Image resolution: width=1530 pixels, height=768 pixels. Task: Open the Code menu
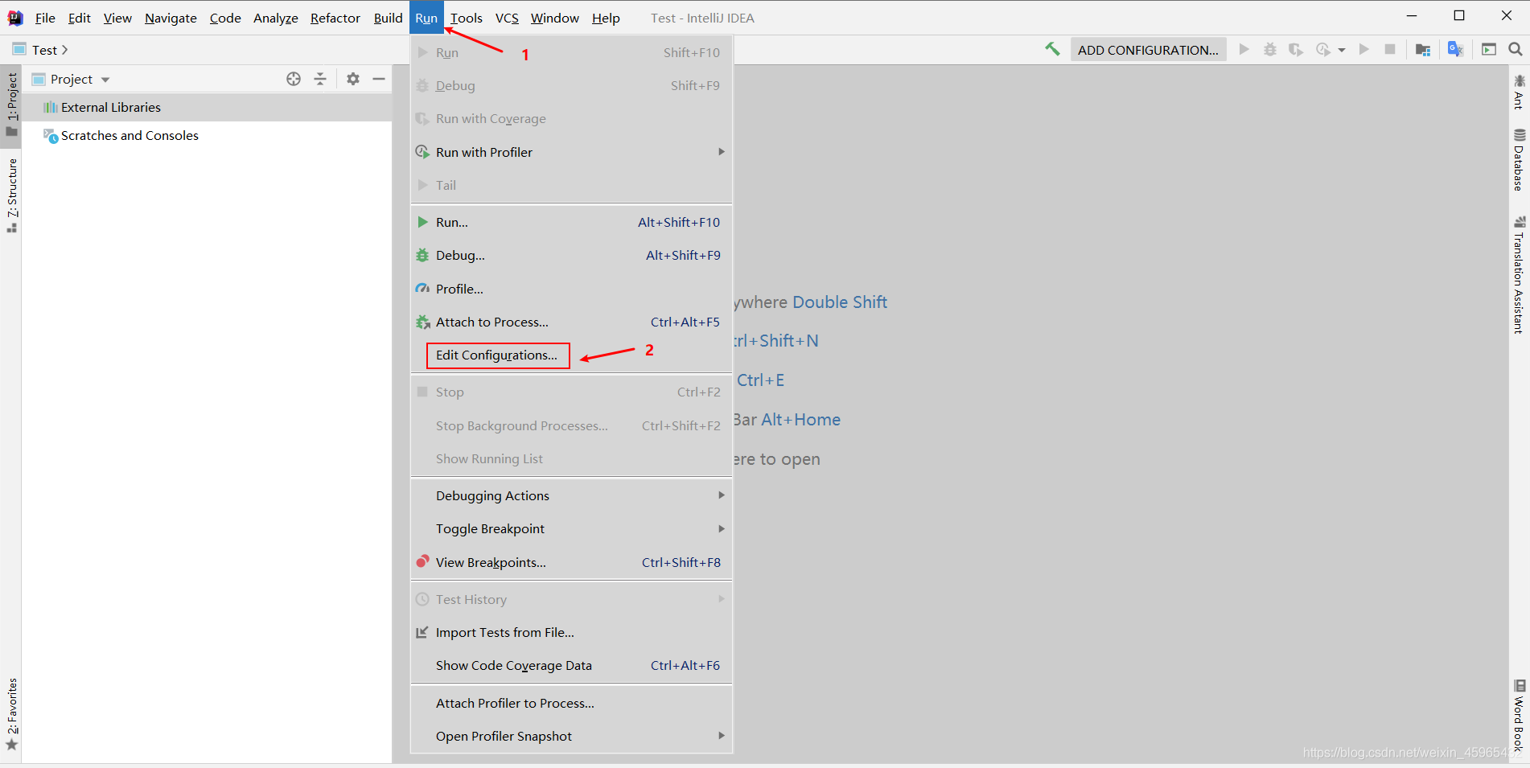click(x=225, y=18)
